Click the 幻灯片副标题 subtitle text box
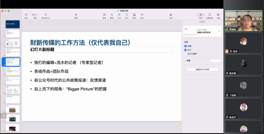The height and width of the screenshot is (134, 264). pyautogui.click(x=102, y=50)
